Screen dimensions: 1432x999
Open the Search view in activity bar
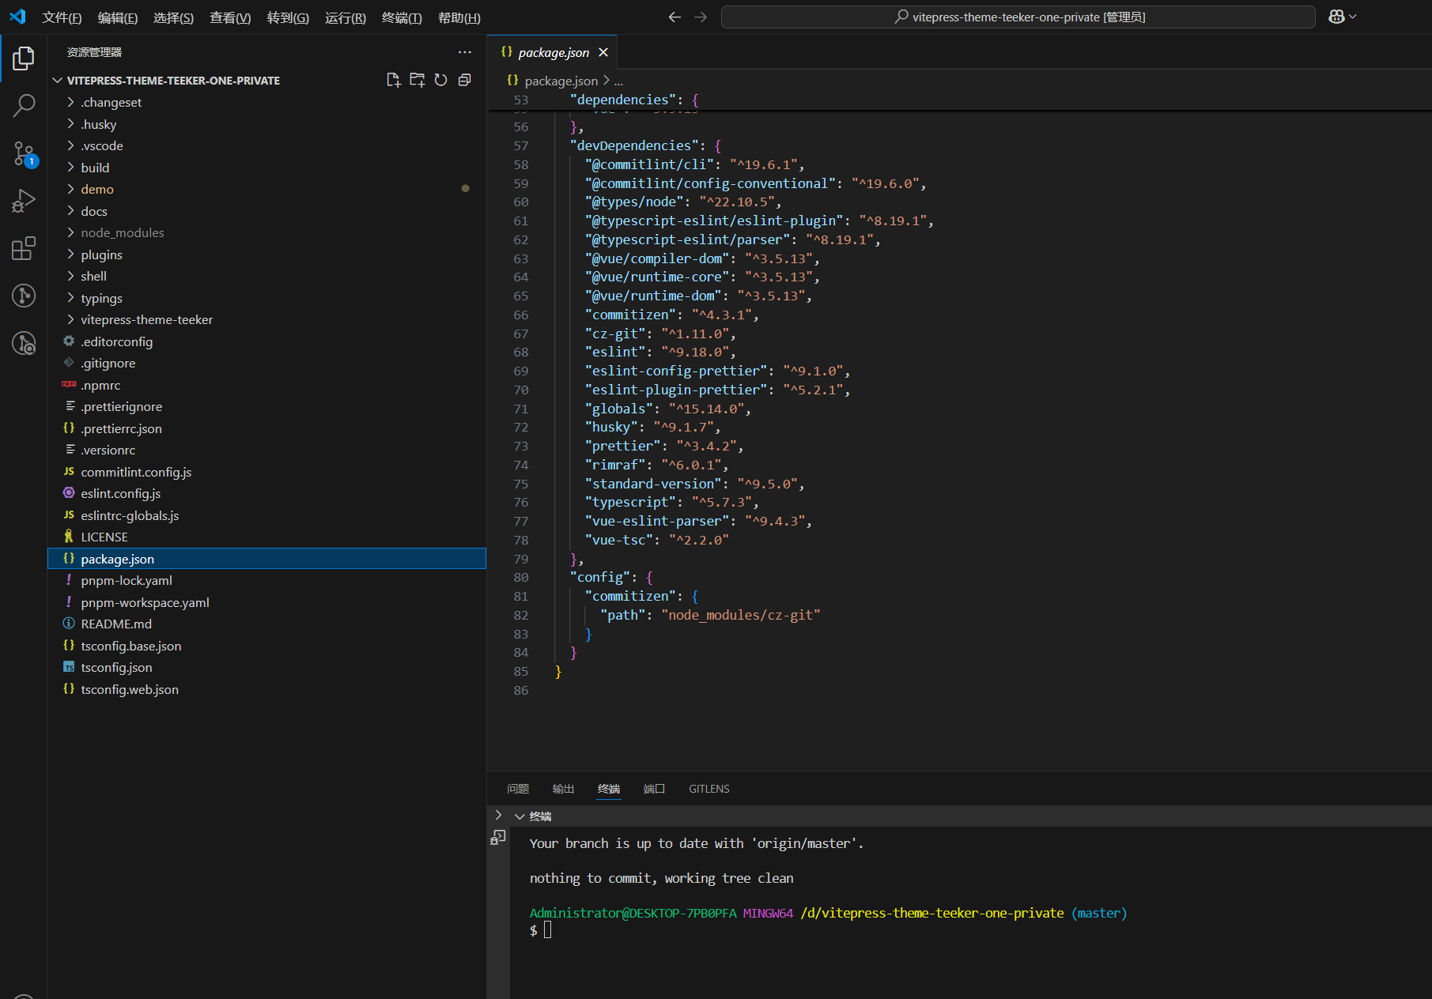pyautogui.click(x=24, y=105)
